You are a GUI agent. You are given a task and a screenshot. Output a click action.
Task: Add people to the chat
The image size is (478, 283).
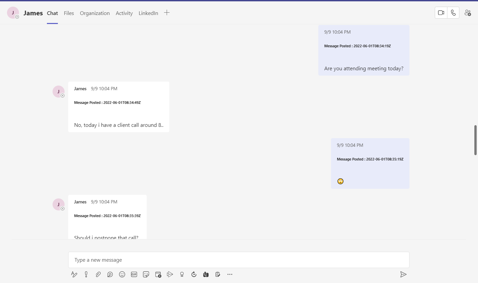click(468, 13)
